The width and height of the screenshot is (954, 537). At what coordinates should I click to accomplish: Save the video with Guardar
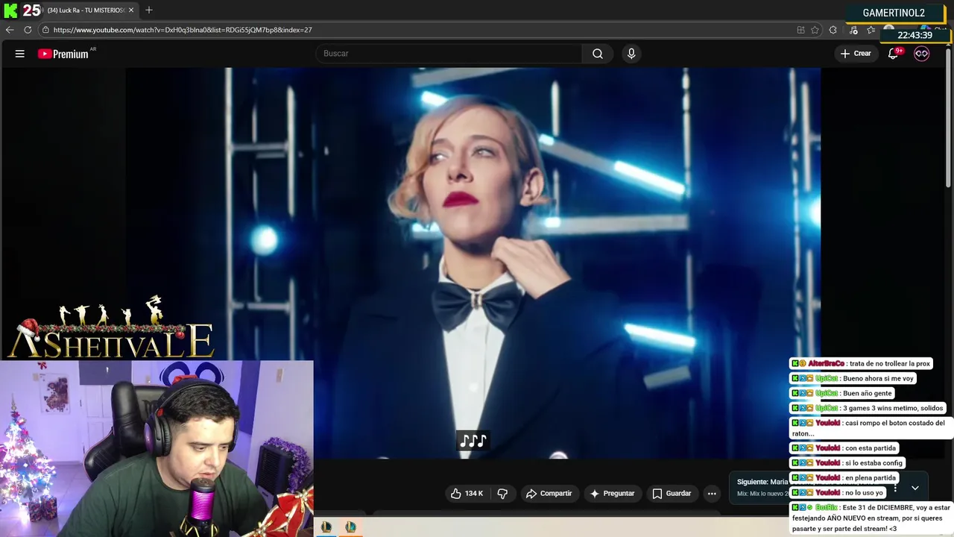coord(672,494)
